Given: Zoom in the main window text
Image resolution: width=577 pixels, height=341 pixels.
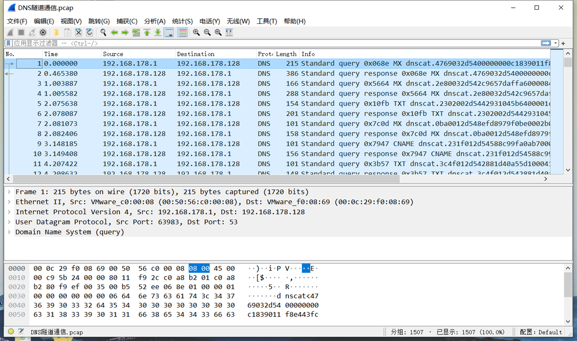Looking at the screenshot, I should [x=196, y=32].
